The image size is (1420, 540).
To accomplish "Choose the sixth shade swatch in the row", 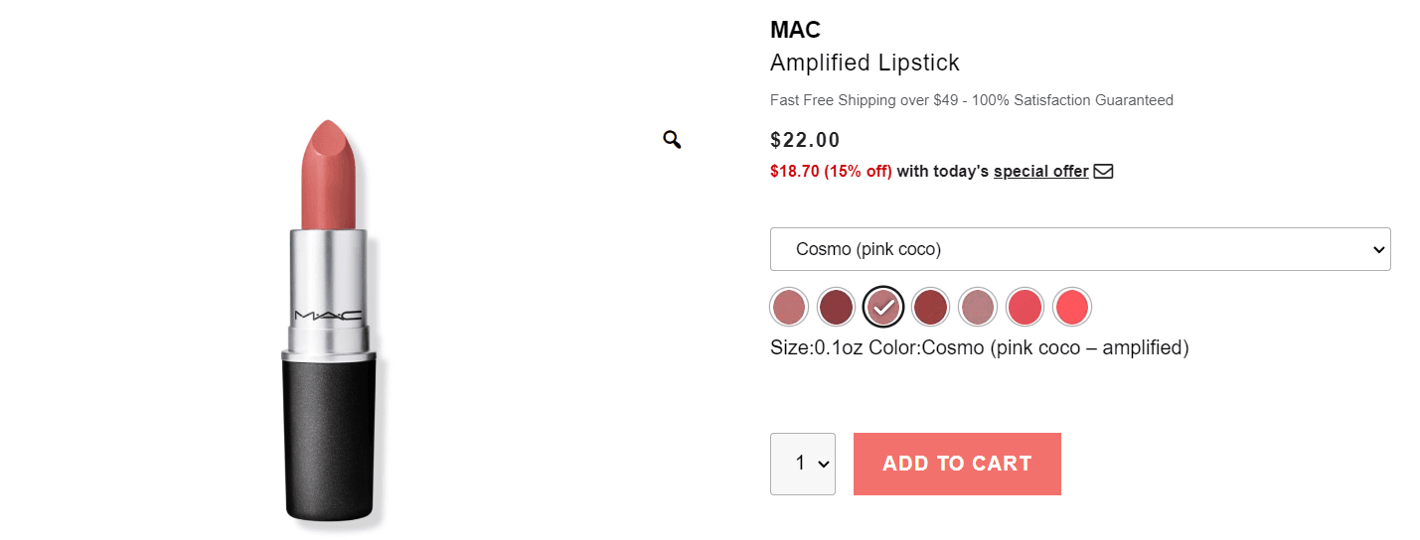I will tap(1025, 307).
